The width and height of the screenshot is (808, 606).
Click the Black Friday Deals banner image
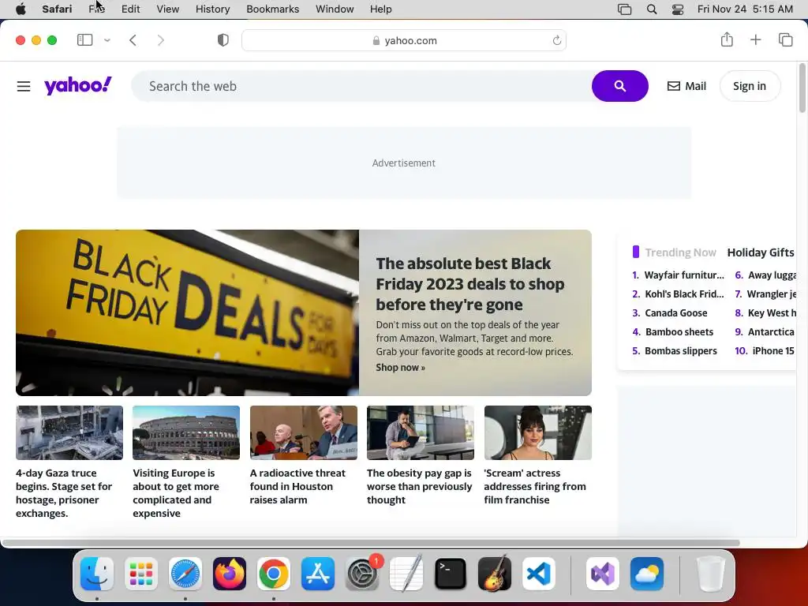tap(188, 312)
